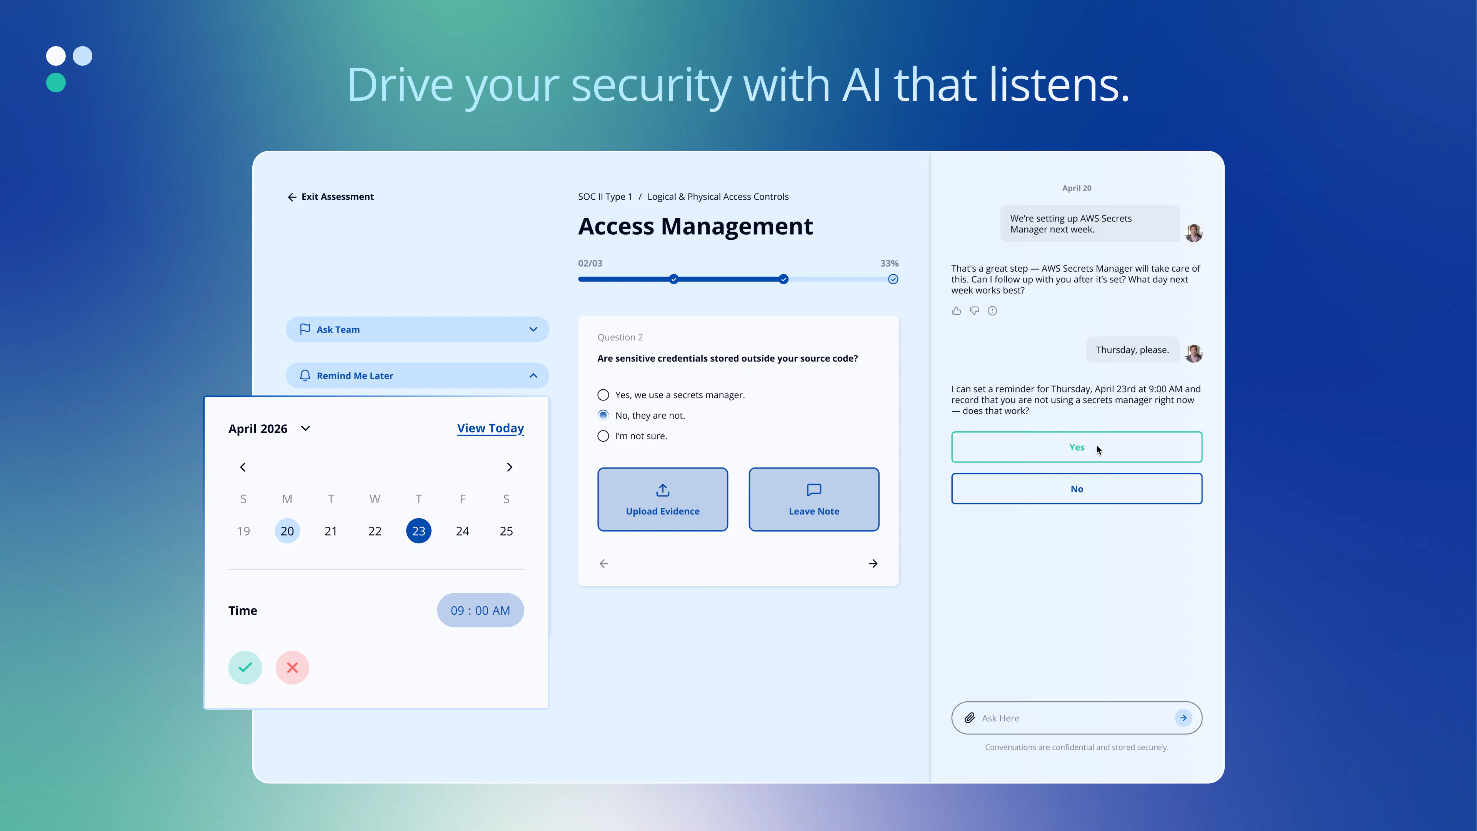The width and height of the screenshot is (1477, 831).
Task: Click the thumbs down feedback icon
Action: coord(974,311)
